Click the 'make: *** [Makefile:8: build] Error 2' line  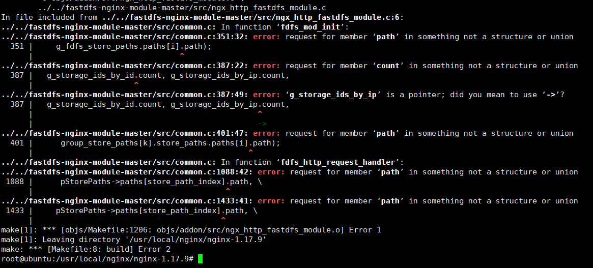pos(86,249)
